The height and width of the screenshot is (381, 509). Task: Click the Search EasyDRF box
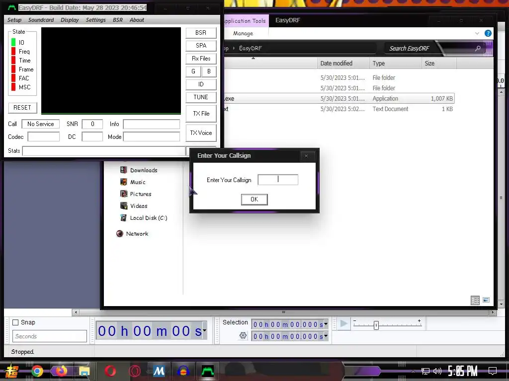click(433, 49)
